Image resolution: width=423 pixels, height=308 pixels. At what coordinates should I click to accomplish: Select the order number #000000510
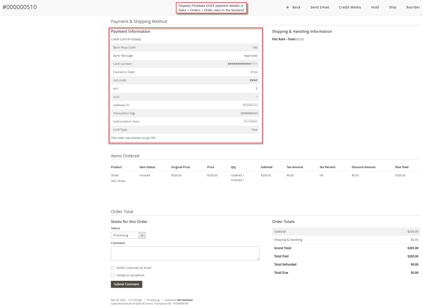point(20,7)
